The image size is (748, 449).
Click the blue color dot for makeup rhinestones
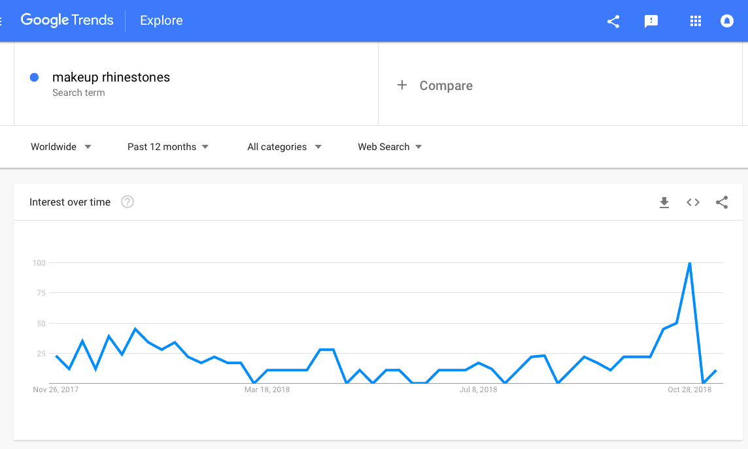coord(35,77)
